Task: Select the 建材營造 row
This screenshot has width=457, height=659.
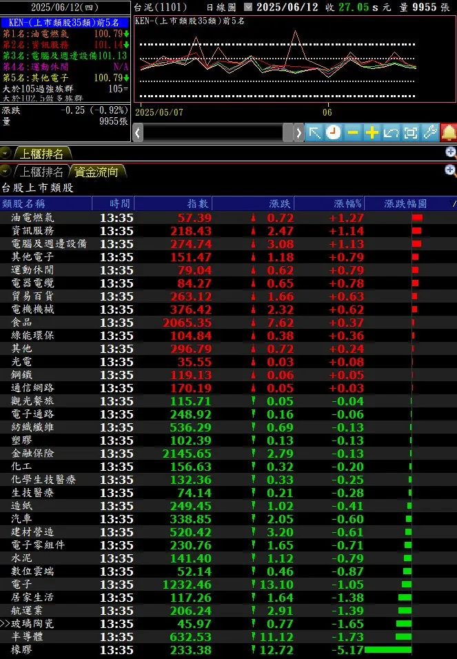Action: coord(228,531)
